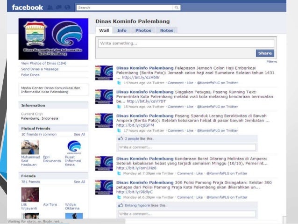
Task: Click Like on the 17 hours ago post
Action: click(x=190, y=130)
